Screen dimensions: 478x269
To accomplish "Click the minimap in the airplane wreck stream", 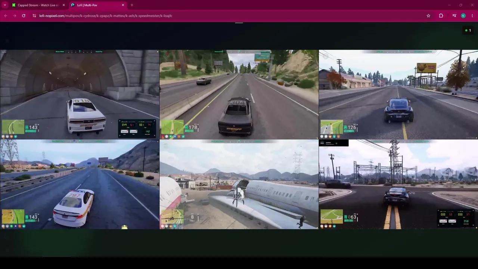I will (173, 217).
